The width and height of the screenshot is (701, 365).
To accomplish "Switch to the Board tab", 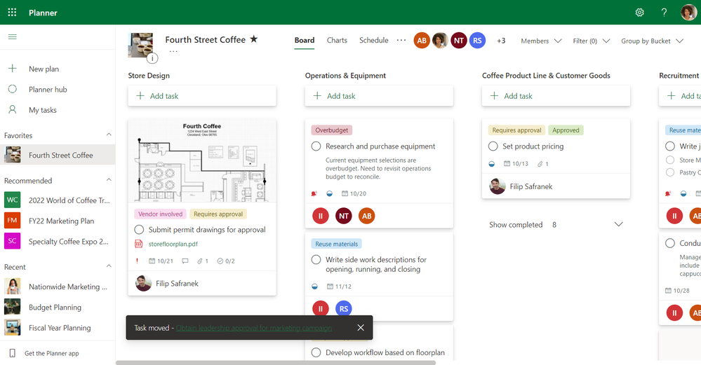I will point(305,40).
